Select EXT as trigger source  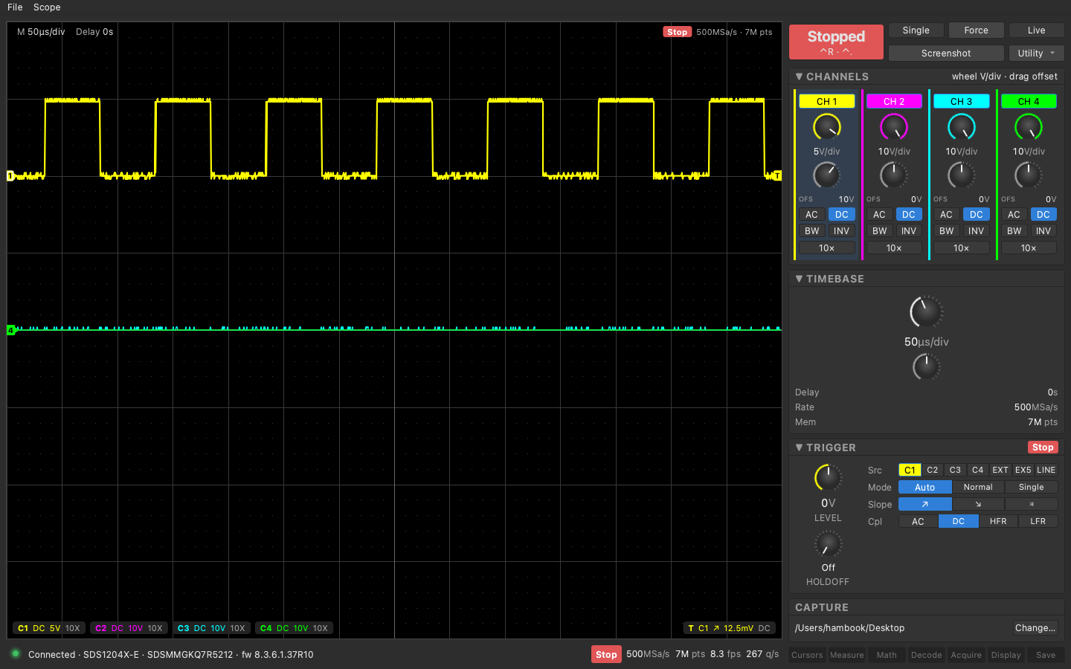(x=1000, y=470)
